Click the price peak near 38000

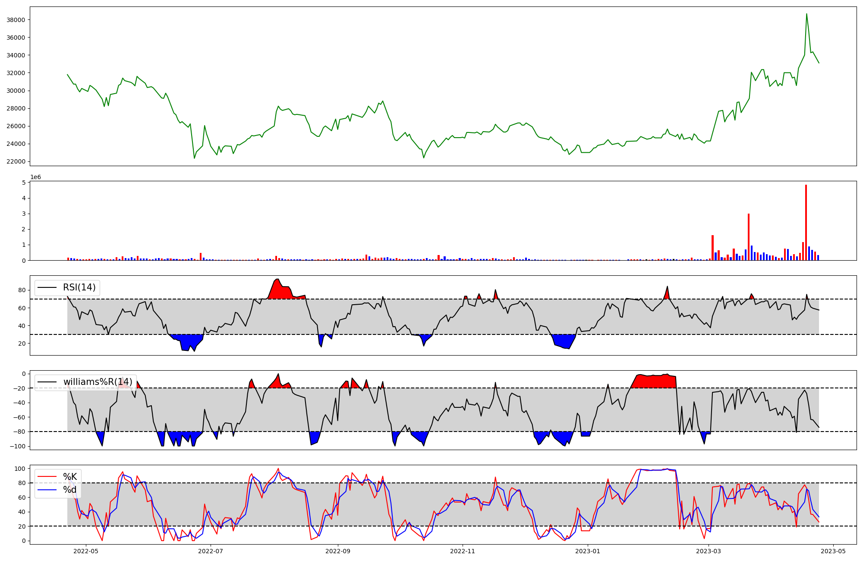pyautogui.click(x=806, y=14)
